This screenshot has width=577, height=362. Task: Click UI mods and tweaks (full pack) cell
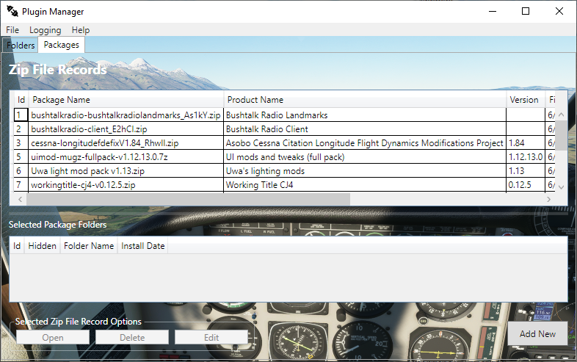pos(365,157)
